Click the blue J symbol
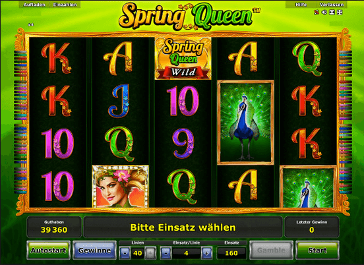Image resolution: width=364 pixels, height=265 pixels. point(120,101)
